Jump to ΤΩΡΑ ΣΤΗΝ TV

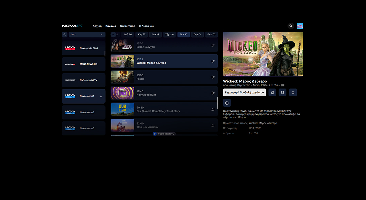pyautogui.click(x=164, y=134)
